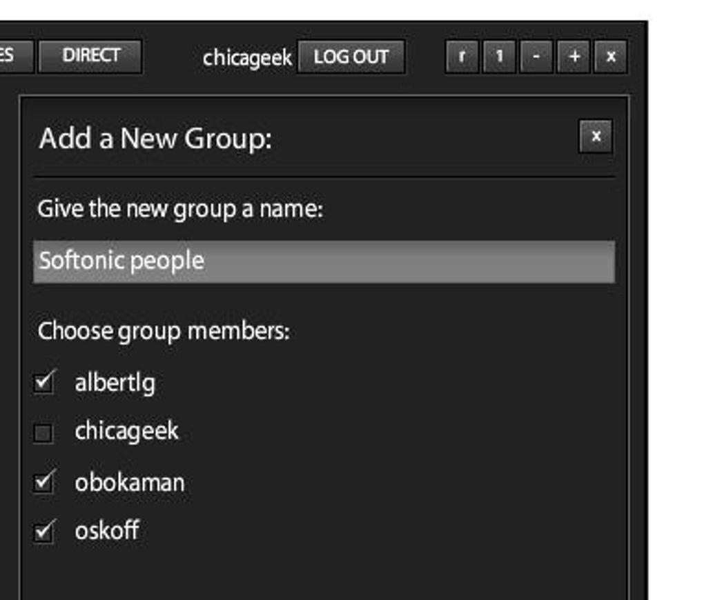Click the 'Add a New Group:' heading
704x600 pixels.
[155, 138]
